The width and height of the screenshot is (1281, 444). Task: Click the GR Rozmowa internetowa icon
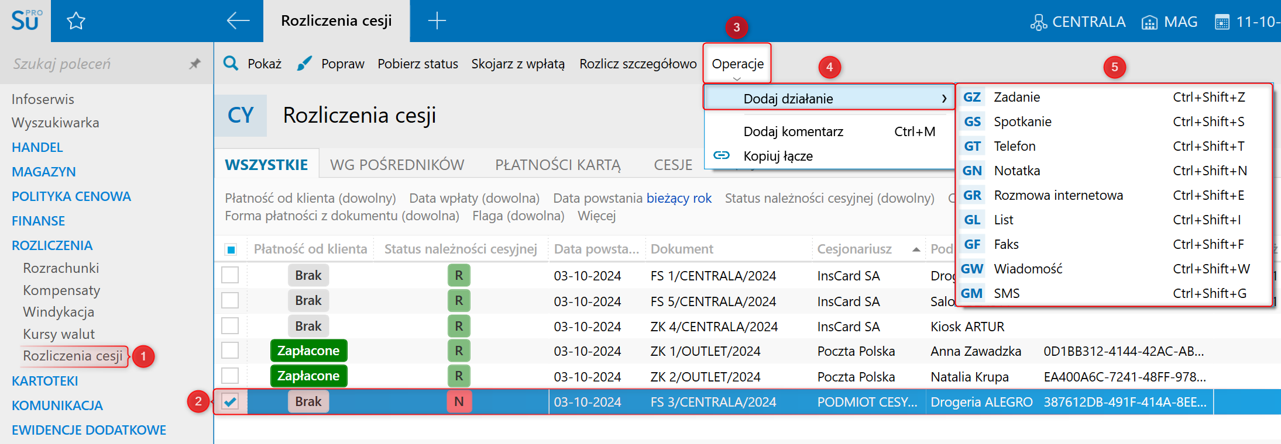972,195
